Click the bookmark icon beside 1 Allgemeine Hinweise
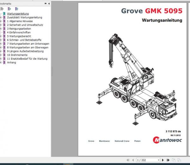 (x=4, y=21)
